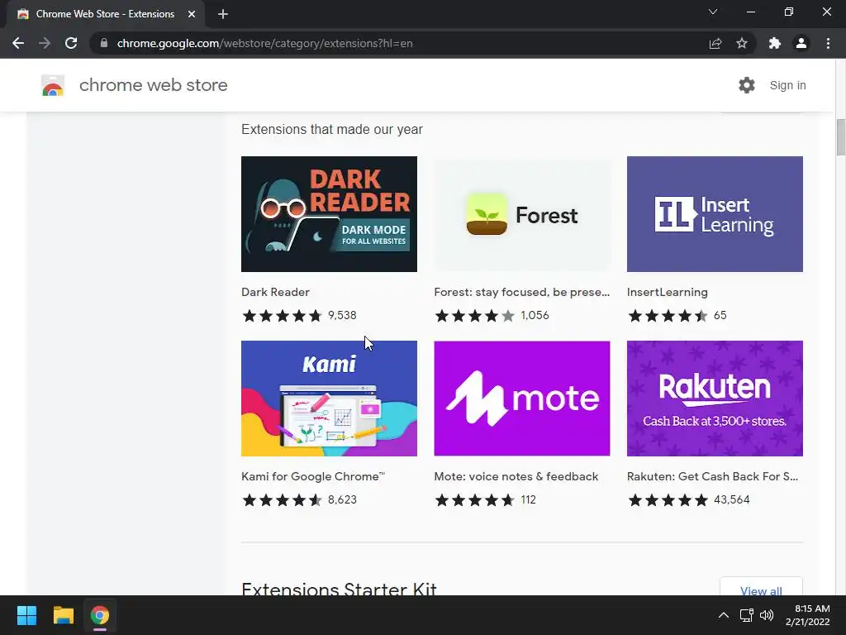Click Rakuten star rating stars
The image size is (846, 635).
668,500
